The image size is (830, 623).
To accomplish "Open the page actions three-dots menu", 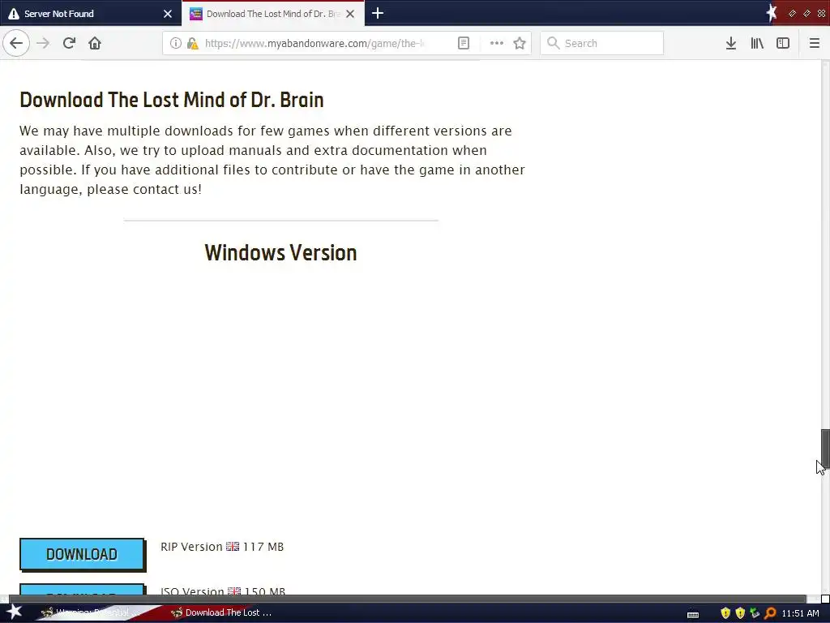I will tap(497, 43).
